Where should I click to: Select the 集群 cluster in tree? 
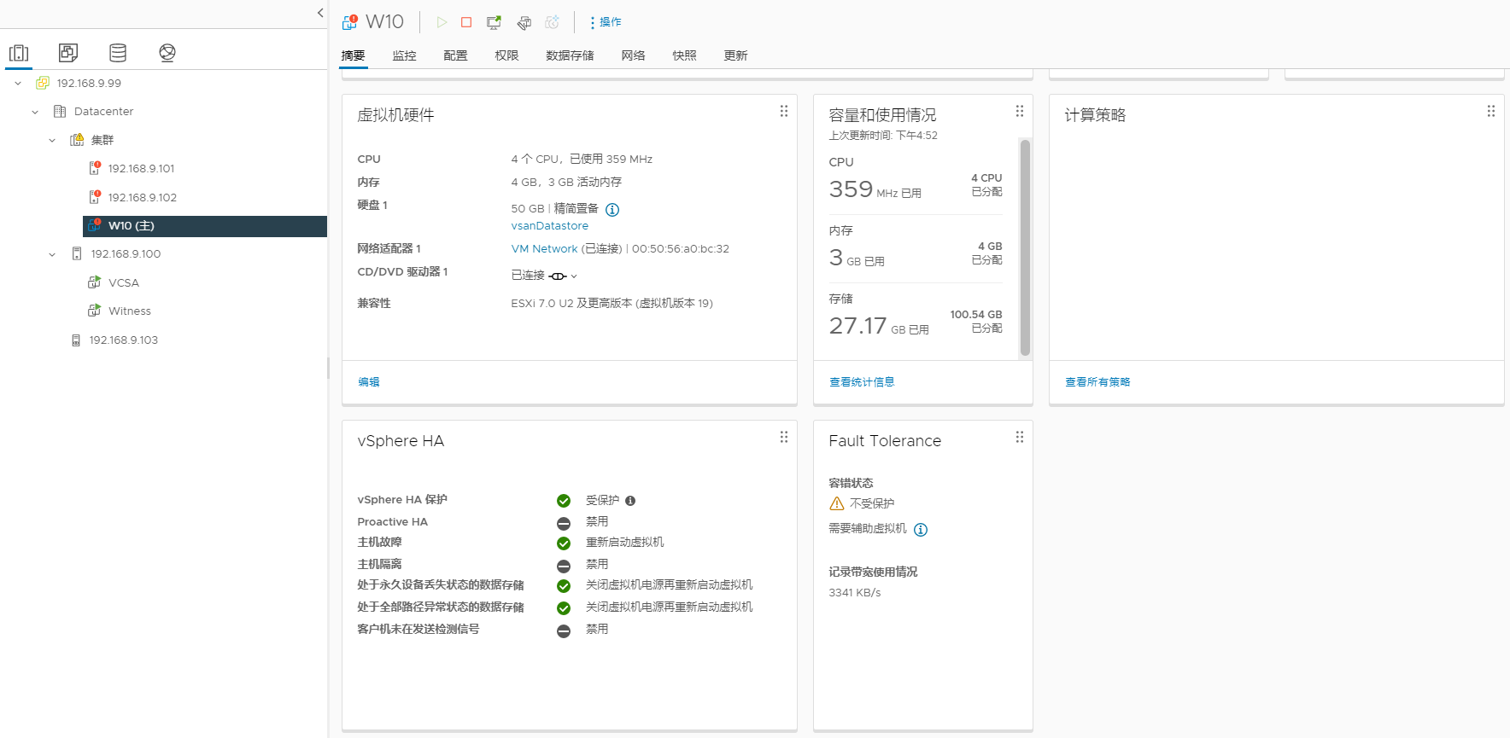[x=102, y=140]
